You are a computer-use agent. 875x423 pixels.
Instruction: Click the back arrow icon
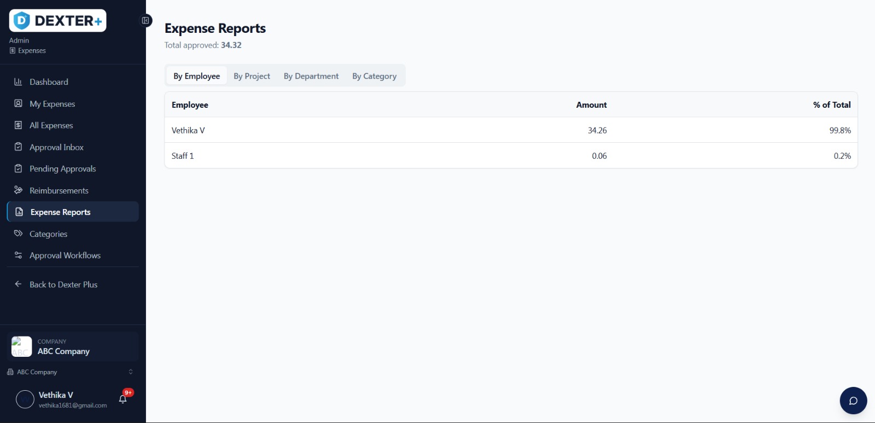[18, 284]
